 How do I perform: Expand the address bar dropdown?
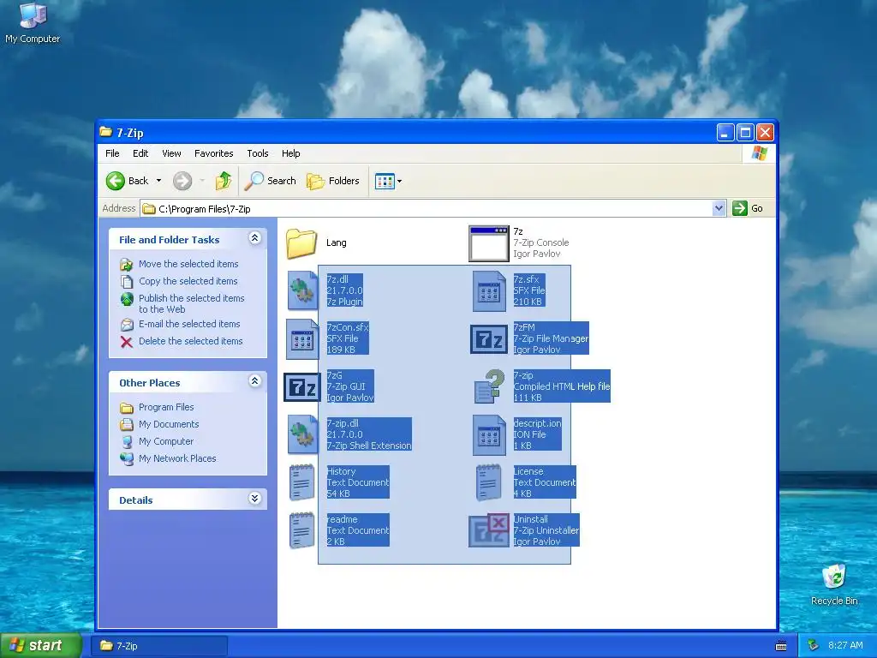(x=719, y=208)
